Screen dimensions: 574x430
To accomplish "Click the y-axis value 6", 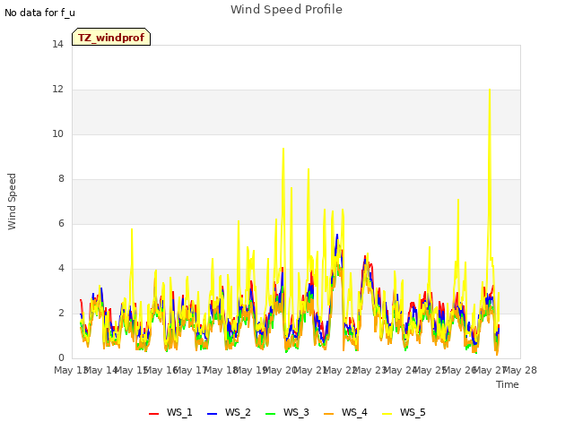I will pos(61,224).
